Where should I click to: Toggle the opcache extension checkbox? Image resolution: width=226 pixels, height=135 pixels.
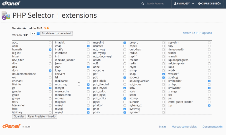point(125,71)
